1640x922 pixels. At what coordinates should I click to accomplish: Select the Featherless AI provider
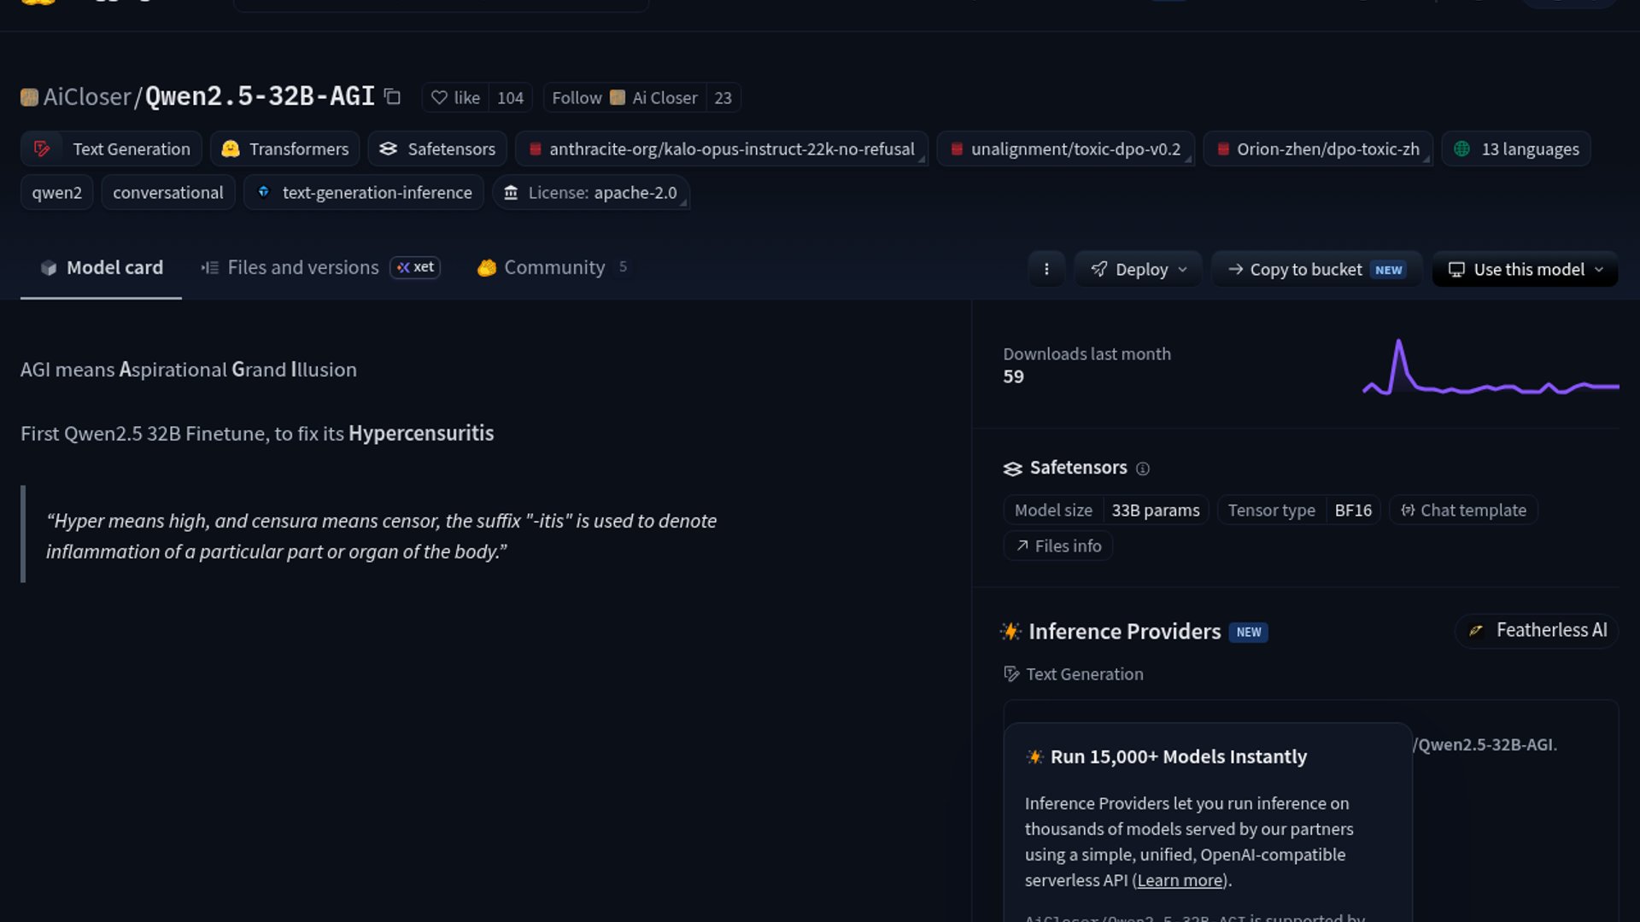point(1537,631)
